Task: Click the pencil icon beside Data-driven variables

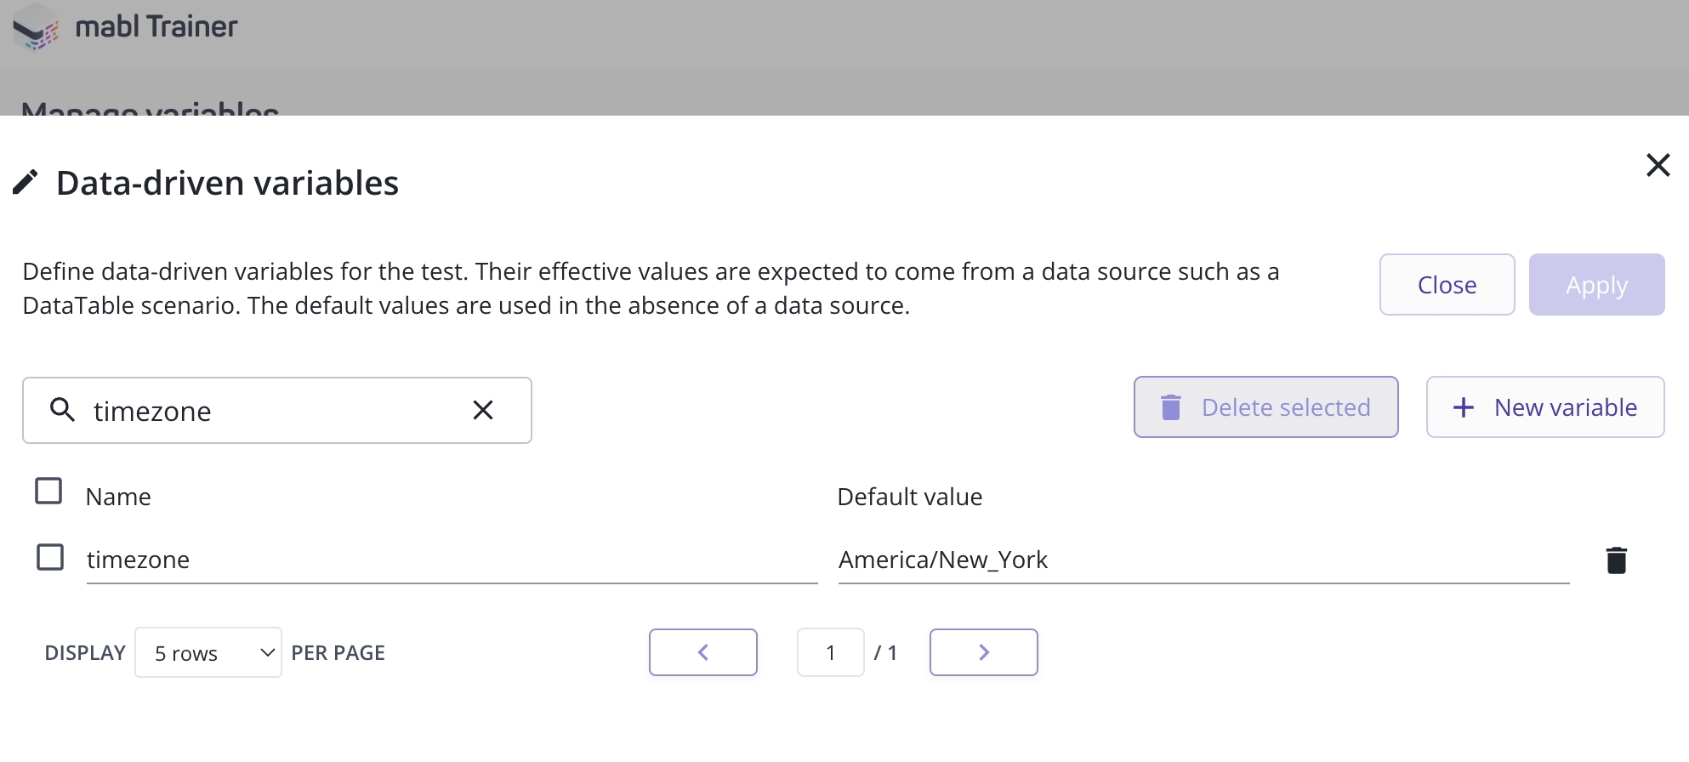Action: 26,182
